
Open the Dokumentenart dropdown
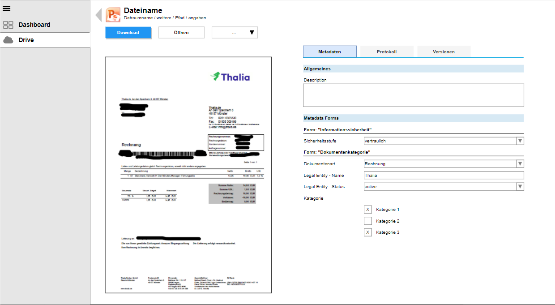pos(520,164)
